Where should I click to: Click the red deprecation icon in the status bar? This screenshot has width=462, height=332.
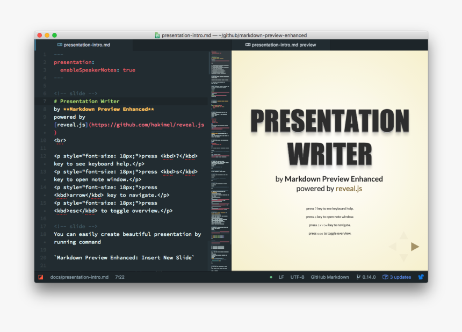pyautogui.click(x=41, y=277)
